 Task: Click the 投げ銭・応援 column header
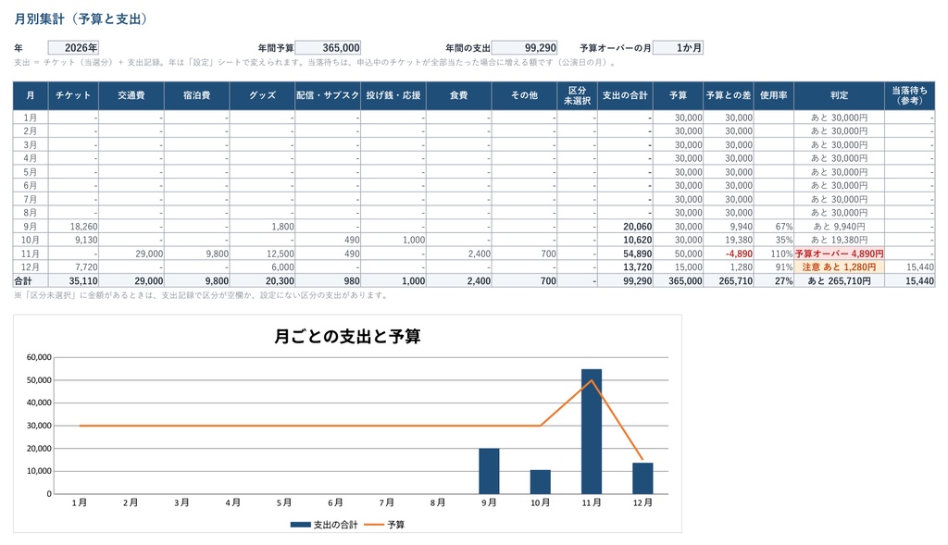pyautogui.click(x=393, y=95)
